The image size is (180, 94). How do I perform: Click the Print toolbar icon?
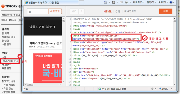click(x=126, y=2)
